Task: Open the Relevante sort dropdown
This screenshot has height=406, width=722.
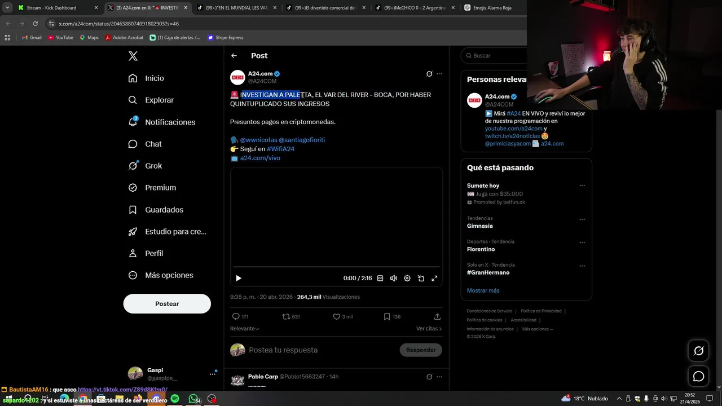Action: [245, 329]
